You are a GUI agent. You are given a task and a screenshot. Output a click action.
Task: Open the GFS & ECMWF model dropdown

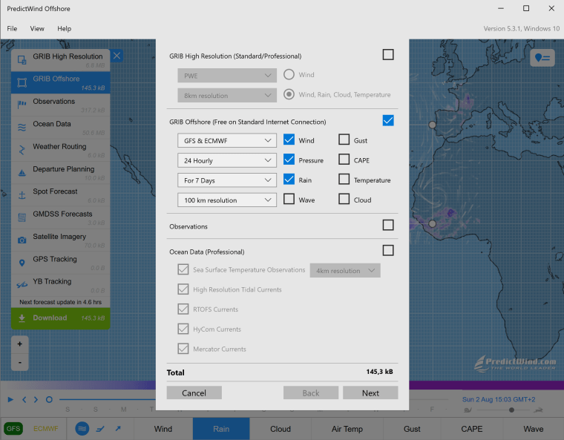click(x=227, y=140)
